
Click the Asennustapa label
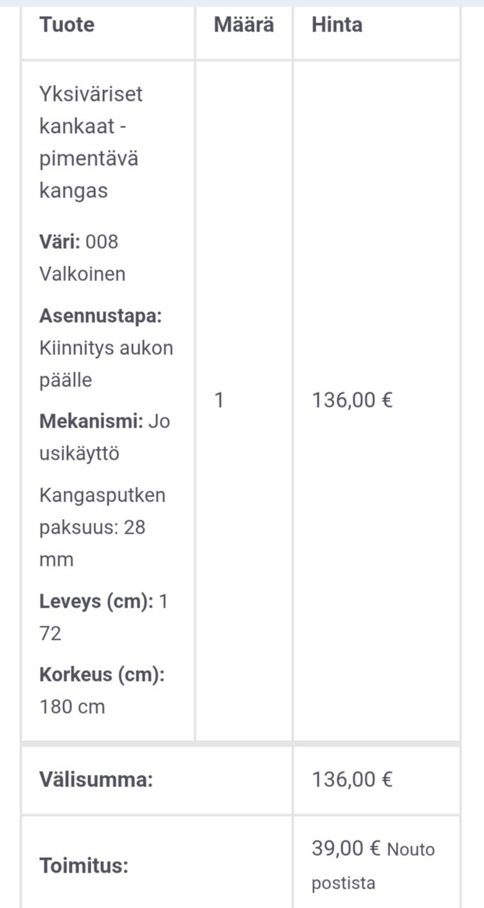pyautogui.click(x=100, y=316)
